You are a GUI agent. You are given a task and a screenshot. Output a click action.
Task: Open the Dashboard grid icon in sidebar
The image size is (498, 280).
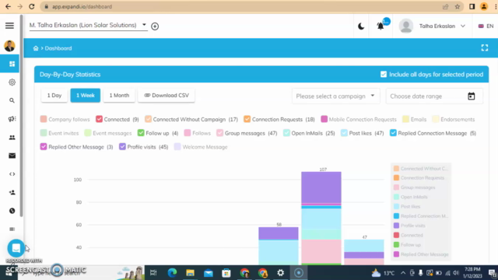click(x=12, y=64)
